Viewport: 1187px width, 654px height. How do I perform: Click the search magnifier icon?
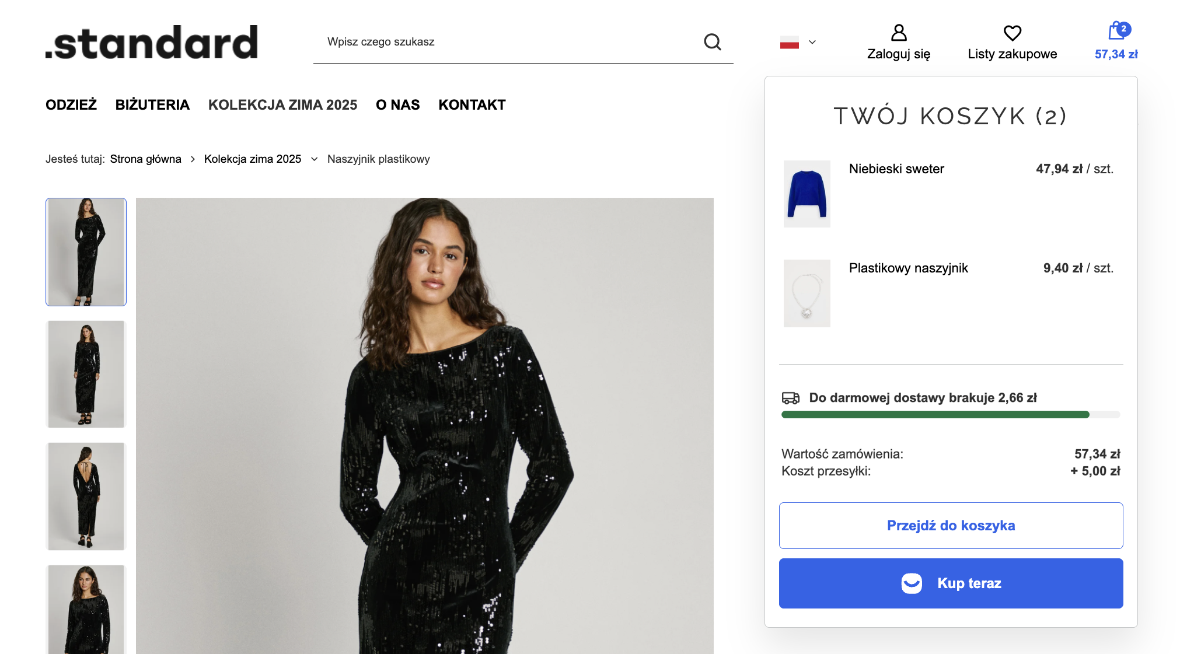pos(712,42)
